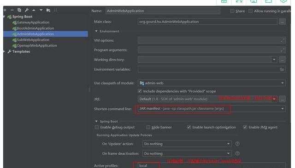Viewport: 295px width, 168px height.
Task: Open the Working directory dropdown
Action: point(274,60)
